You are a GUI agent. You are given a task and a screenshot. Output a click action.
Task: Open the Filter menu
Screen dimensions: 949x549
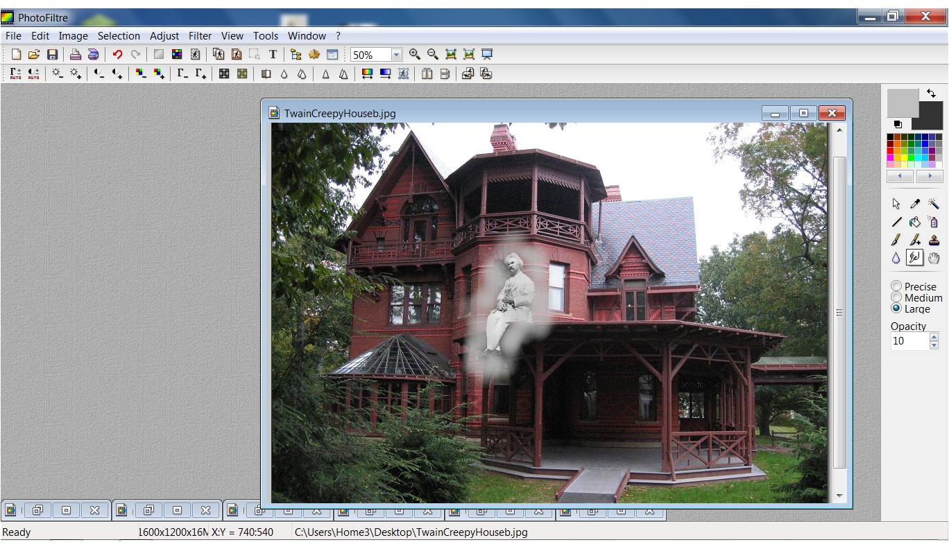[x=200, y=36]
